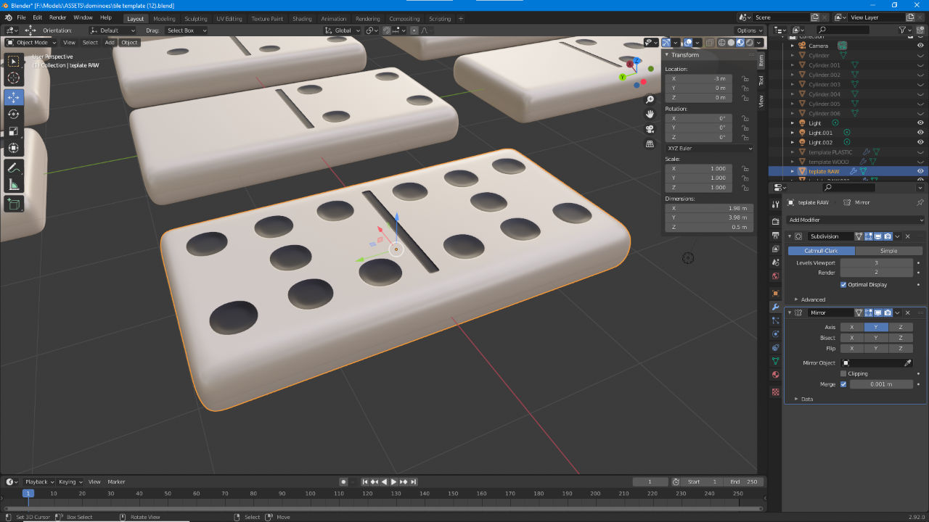Open the Add Modifier dropdown
The image size is (929, 522).
pos(856,220)
